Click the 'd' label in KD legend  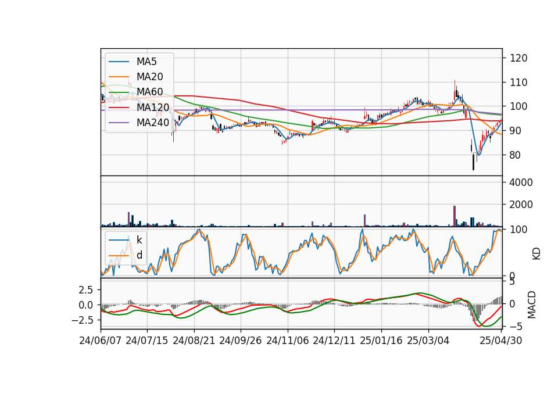coord(139,255)
